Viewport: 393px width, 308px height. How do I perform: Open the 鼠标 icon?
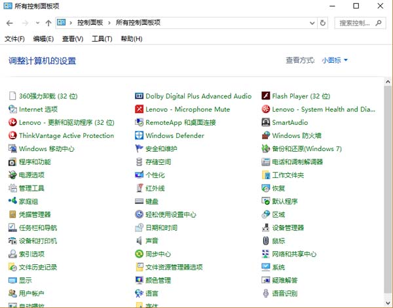[266, 241]
